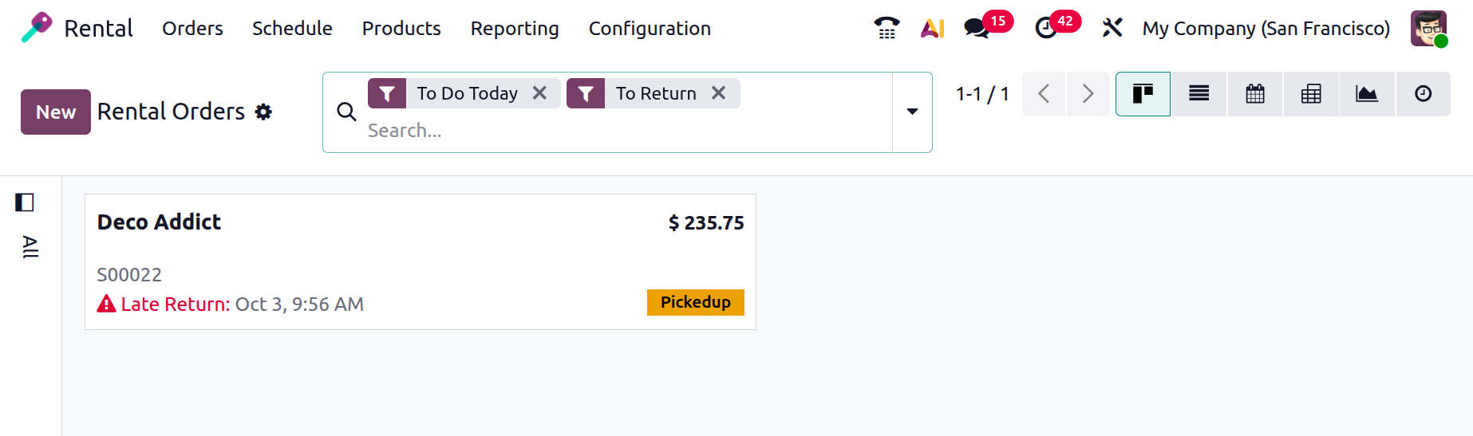
Task: Open the calendar view
Action: click(1255, 94)
